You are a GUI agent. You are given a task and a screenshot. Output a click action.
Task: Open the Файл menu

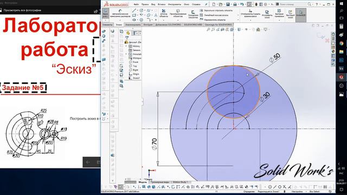[x=136, y=4]
